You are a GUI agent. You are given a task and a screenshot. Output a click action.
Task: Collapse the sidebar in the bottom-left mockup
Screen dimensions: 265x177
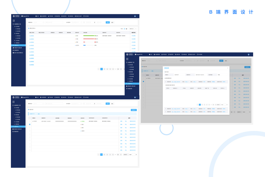pyautogui.click(x=14, y=102)
